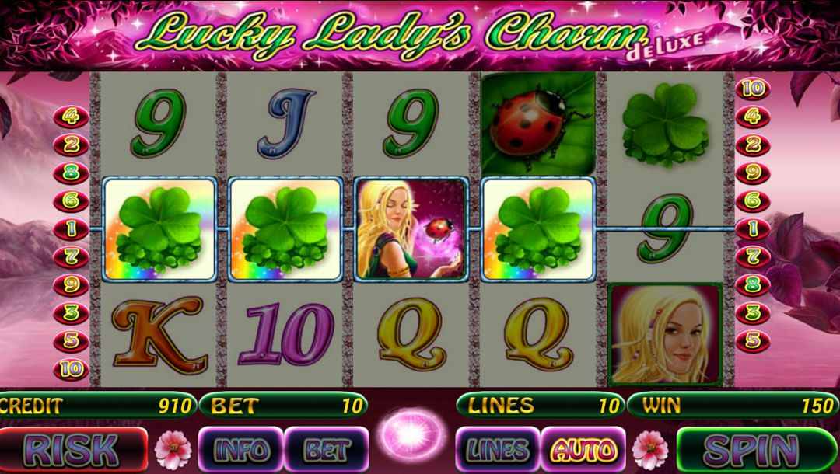Click the WIN amount display
Image resolution: width=840 pixels, height=474 pixels.
pos(733,406)
